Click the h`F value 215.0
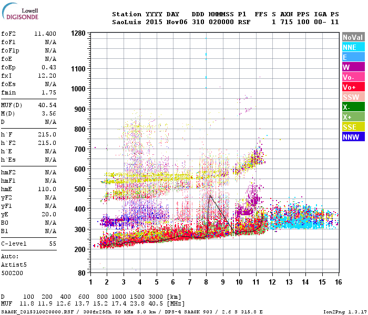The image size is (368, 315). [x=47, y=134]
